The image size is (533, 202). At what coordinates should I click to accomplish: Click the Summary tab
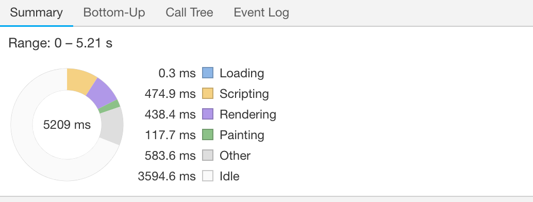click(x=37, y=12)
